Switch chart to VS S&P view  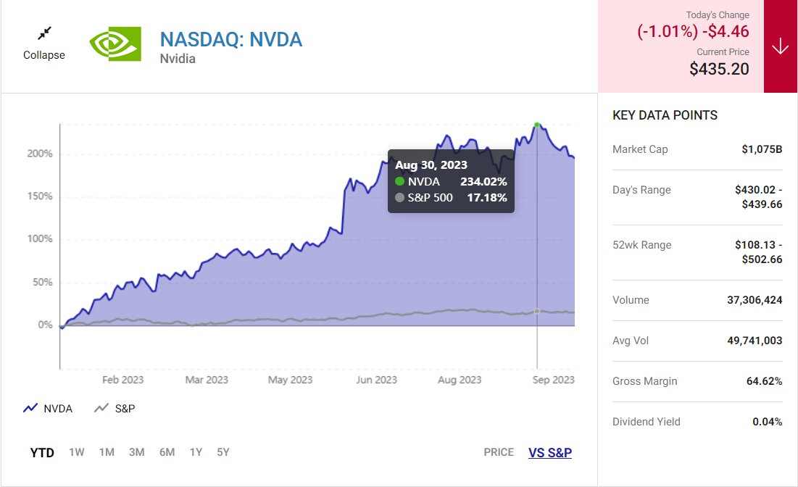tap(550, 452)
